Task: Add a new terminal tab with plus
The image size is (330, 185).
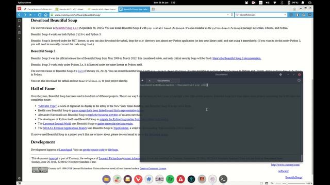Action: [142, 81]
